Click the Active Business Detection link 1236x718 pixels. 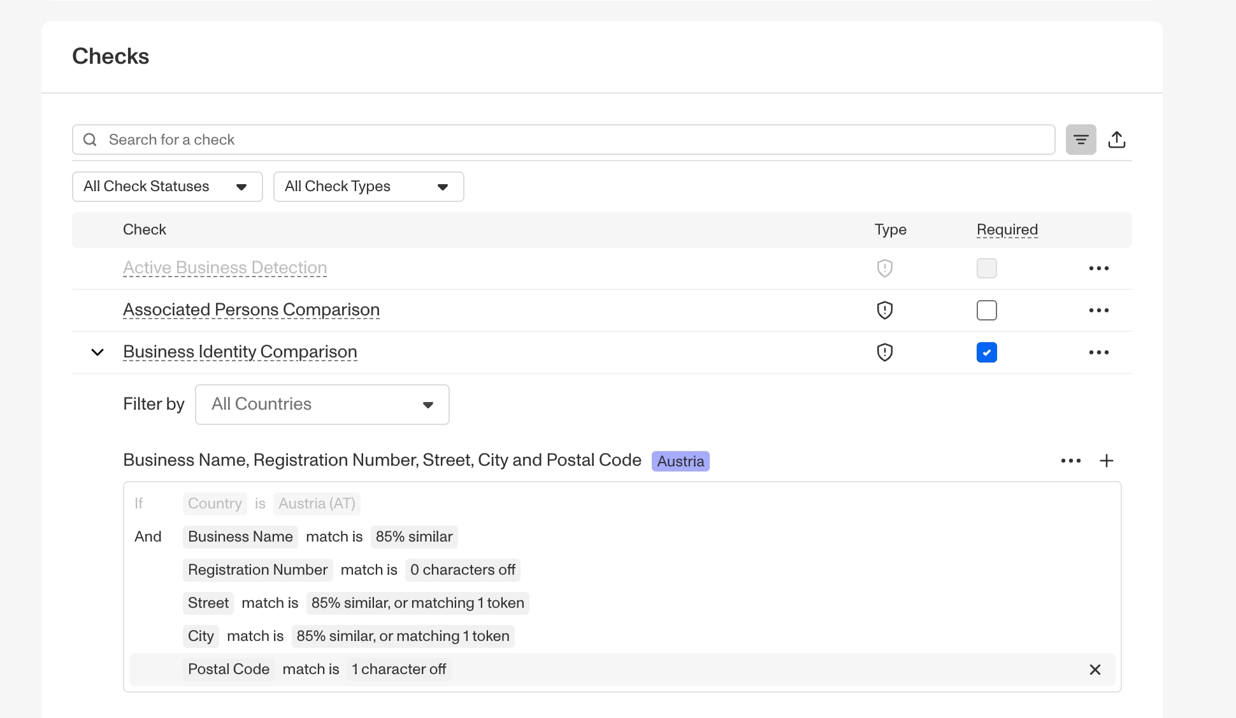click(225, 268)
